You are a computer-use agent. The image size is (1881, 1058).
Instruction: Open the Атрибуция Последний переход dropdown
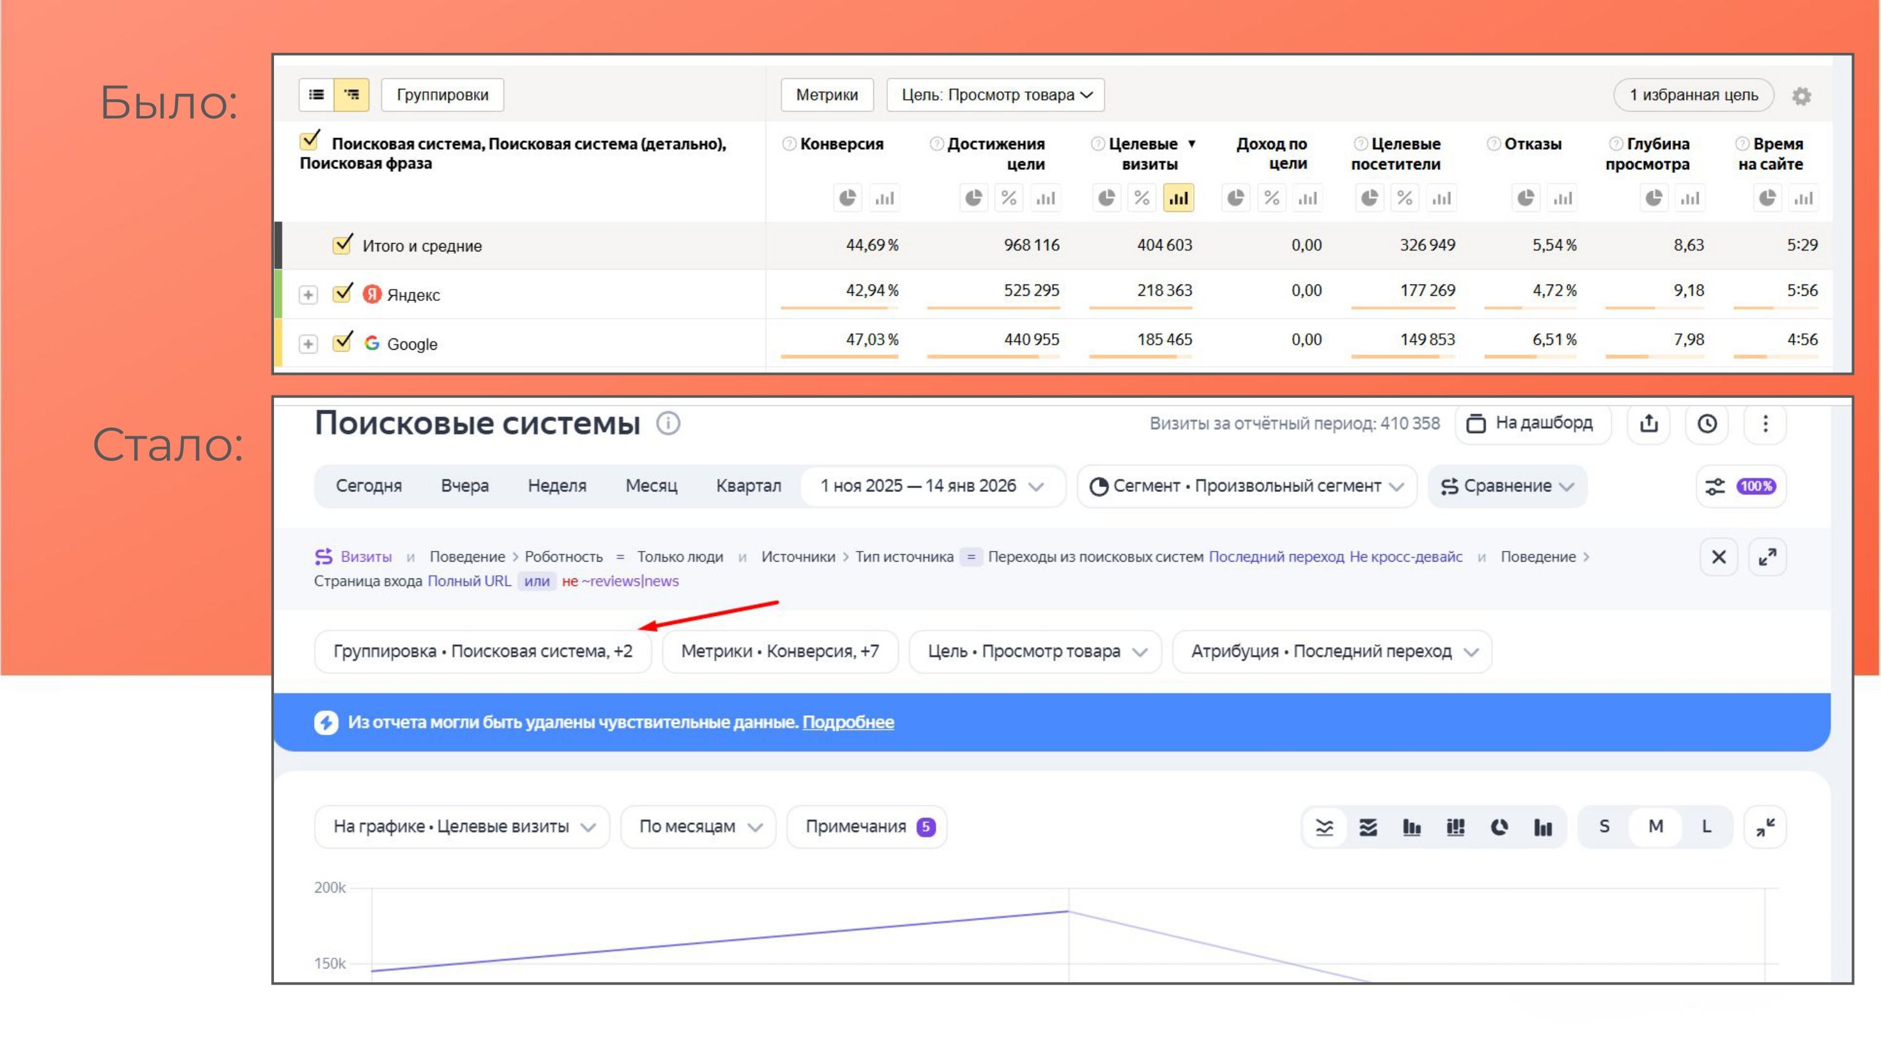pos(1332,651)
